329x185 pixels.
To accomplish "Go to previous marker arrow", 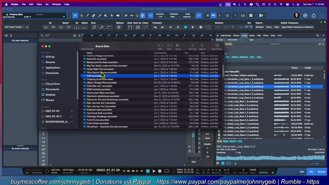I will coord(233,27).
